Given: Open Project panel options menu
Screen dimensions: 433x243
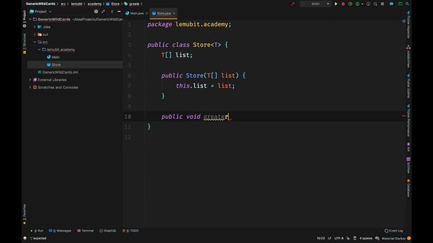Looking at the screenshot, I should [112, 11].
